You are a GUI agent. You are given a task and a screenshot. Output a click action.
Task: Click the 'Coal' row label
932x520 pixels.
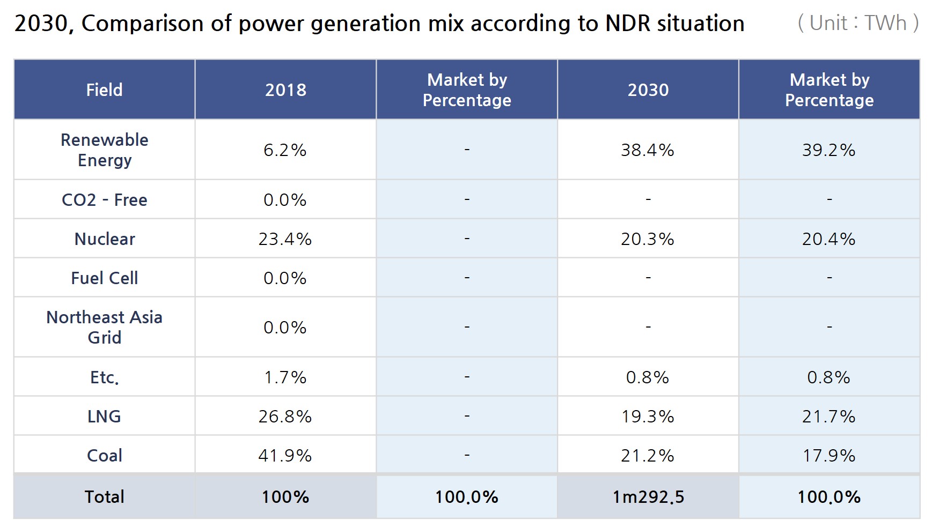coord(104,455)
